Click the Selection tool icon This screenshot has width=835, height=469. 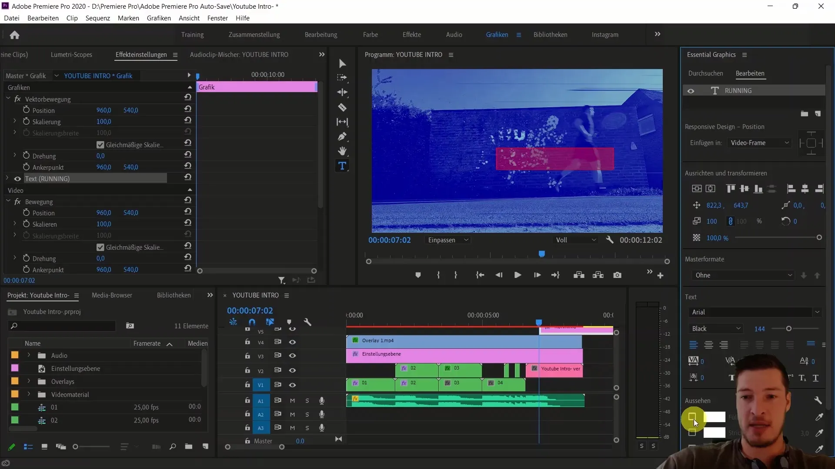tap(343, 63)
